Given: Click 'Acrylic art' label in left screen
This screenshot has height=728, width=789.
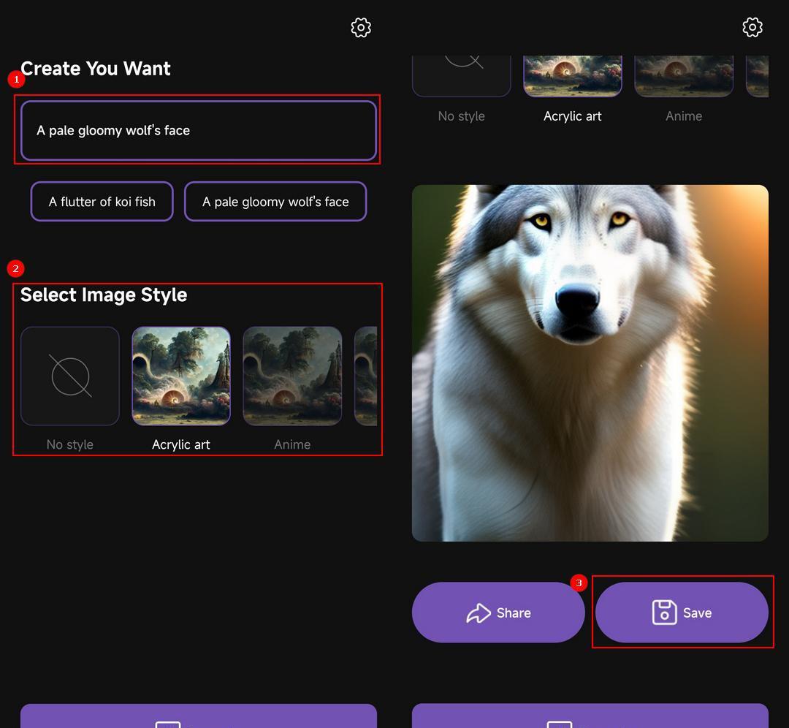Looking at the screenshot, I should point(181,444).
